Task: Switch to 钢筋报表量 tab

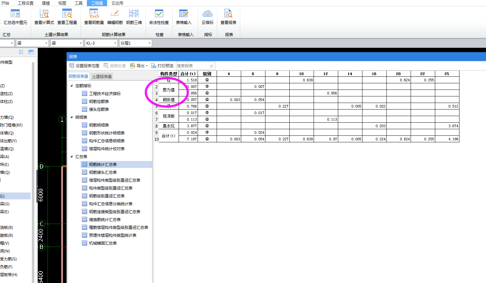Action: (78, 76)
